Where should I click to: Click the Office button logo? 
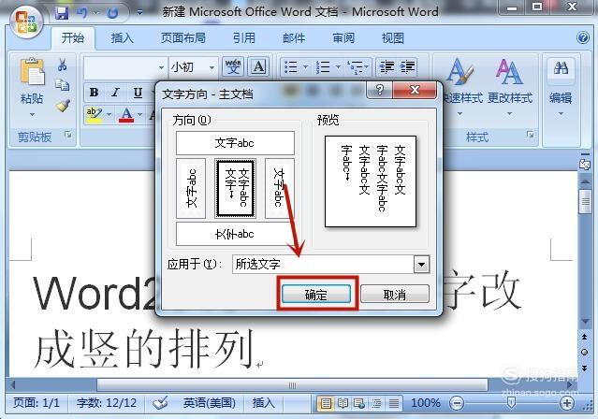tap(25, 22)
